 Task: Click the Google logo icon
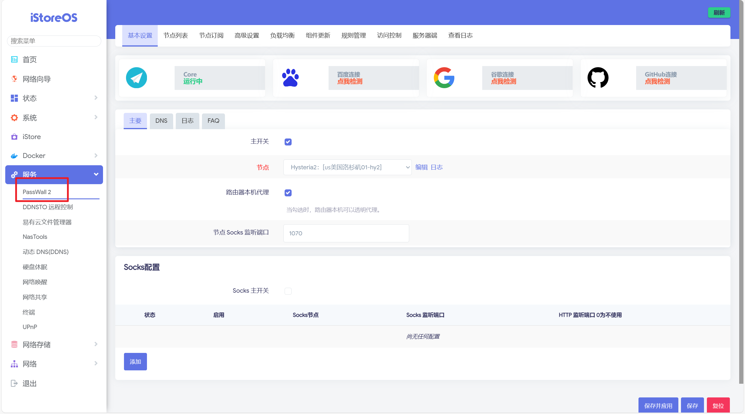tap(444, 78)
